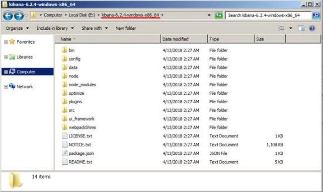The height and width of the screenshot is (192, 323).
Task: Expand the Network tree node
Action: coord(6,87)
